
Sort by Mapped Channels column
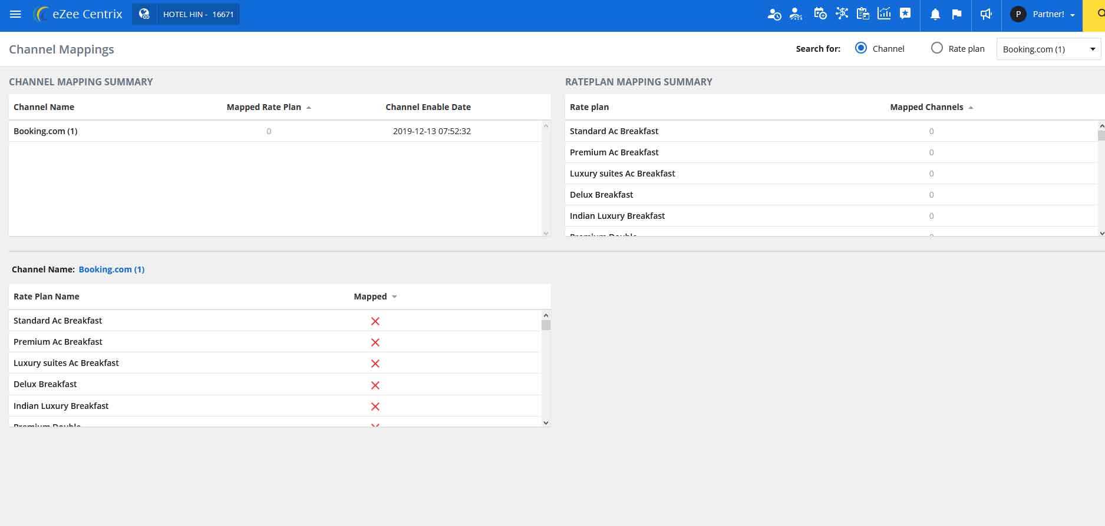pyautogui.click(x=931, y=107)
